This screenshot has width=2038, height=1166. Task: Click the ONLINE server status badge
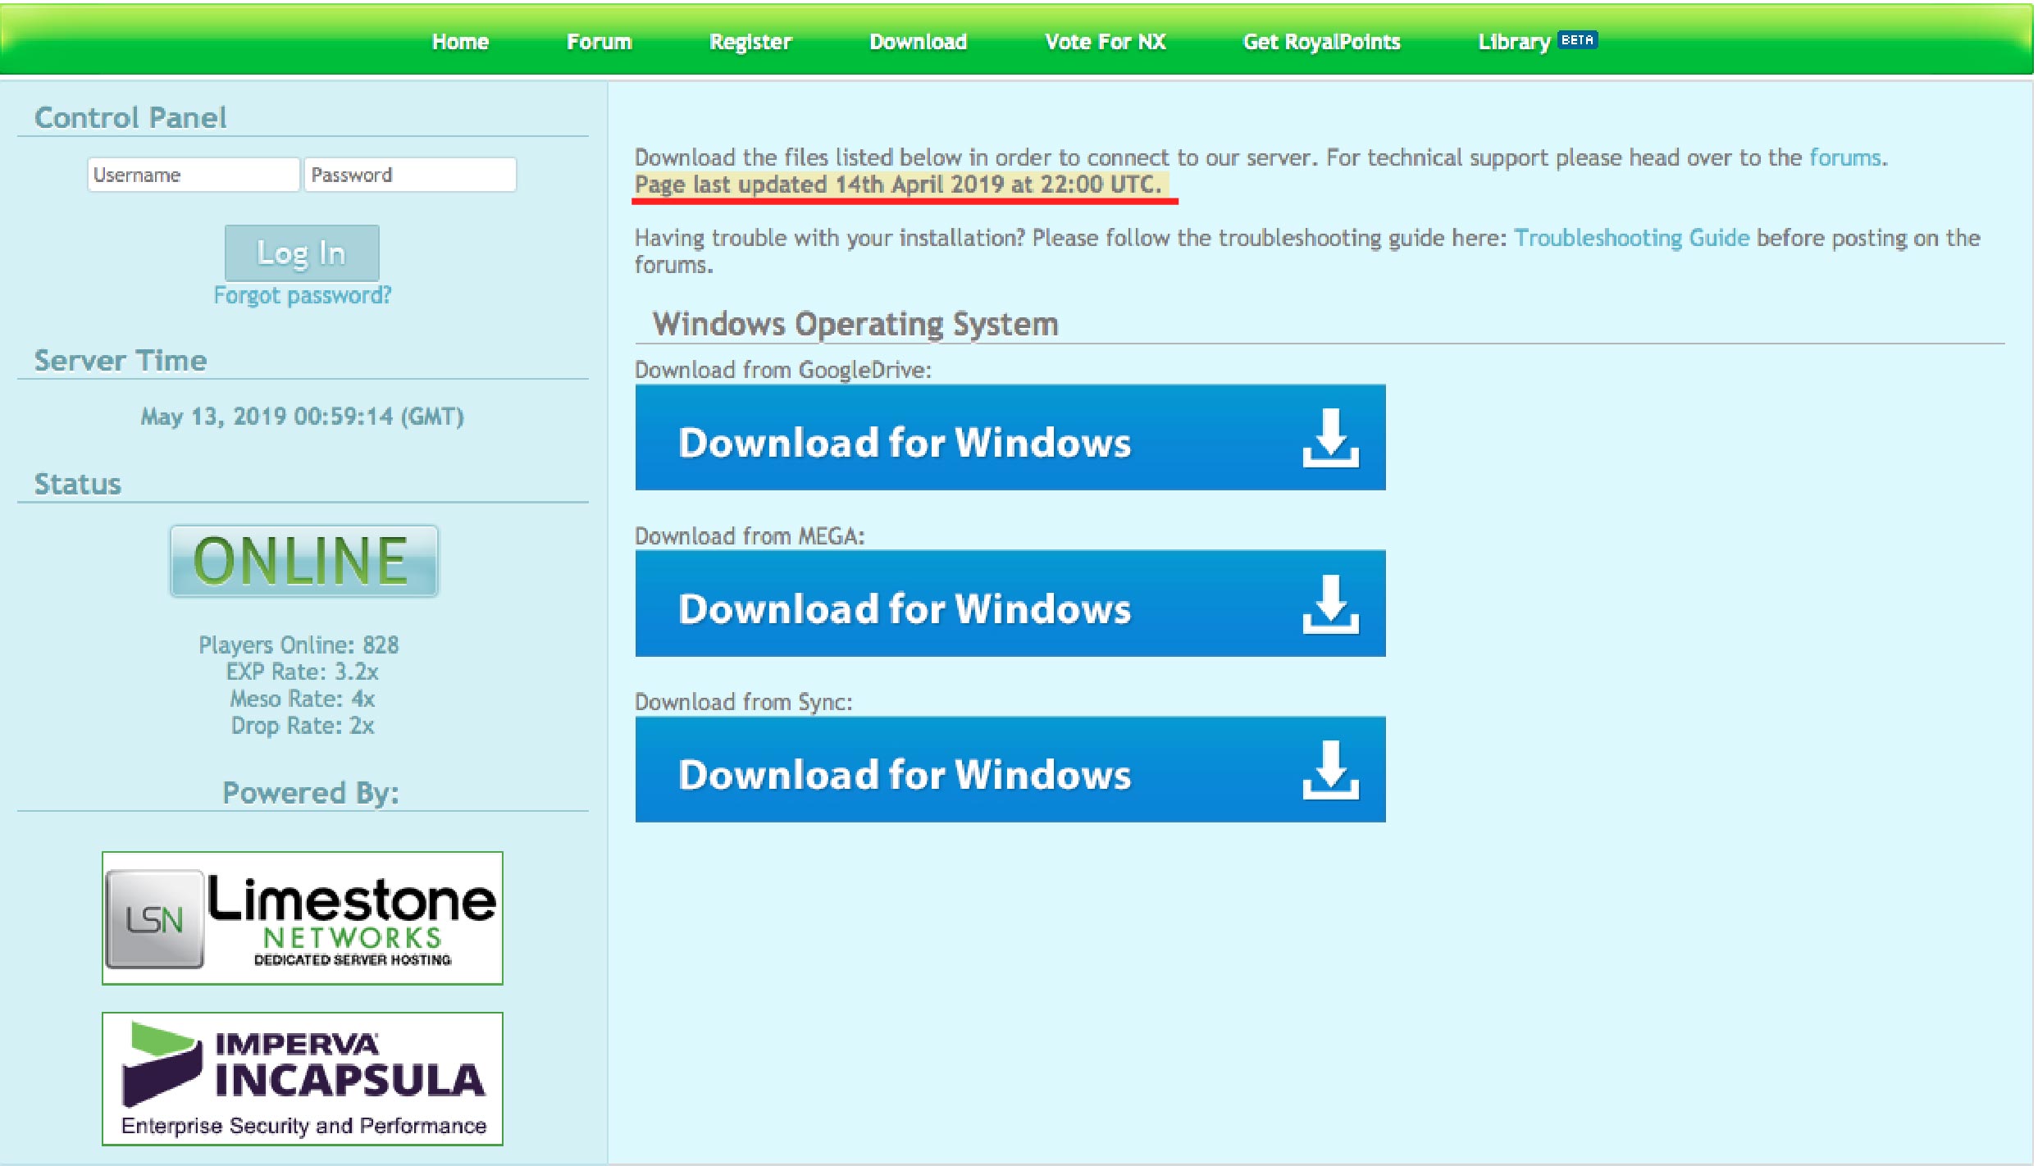pyautogui.click(x=303, y=561)
